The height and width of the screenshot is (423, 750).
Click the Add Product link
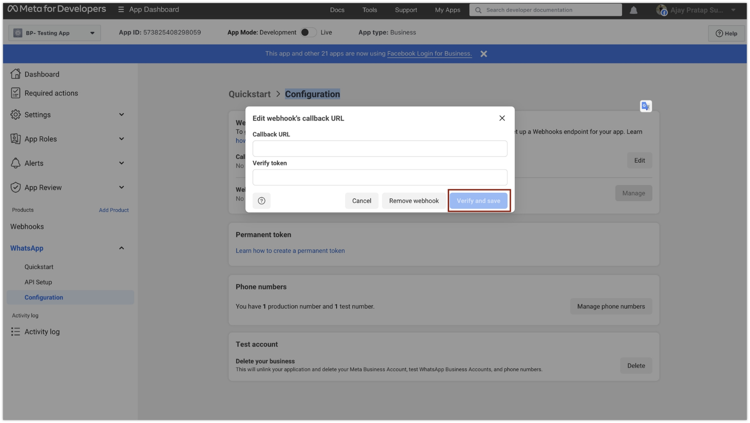pyautogui.click(x=114, y=210)
